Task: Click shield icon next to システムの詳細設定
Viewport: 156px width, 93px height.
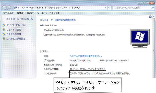Action: pos(4,39)
